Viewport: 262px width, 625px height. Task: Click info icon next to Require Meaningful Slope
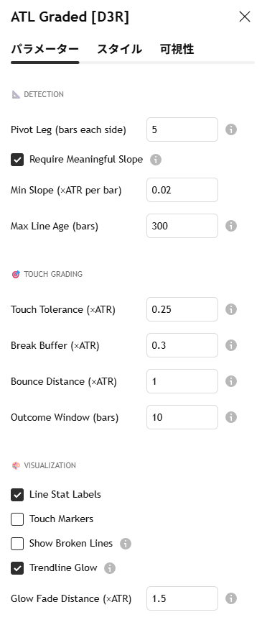click(156, 160)
